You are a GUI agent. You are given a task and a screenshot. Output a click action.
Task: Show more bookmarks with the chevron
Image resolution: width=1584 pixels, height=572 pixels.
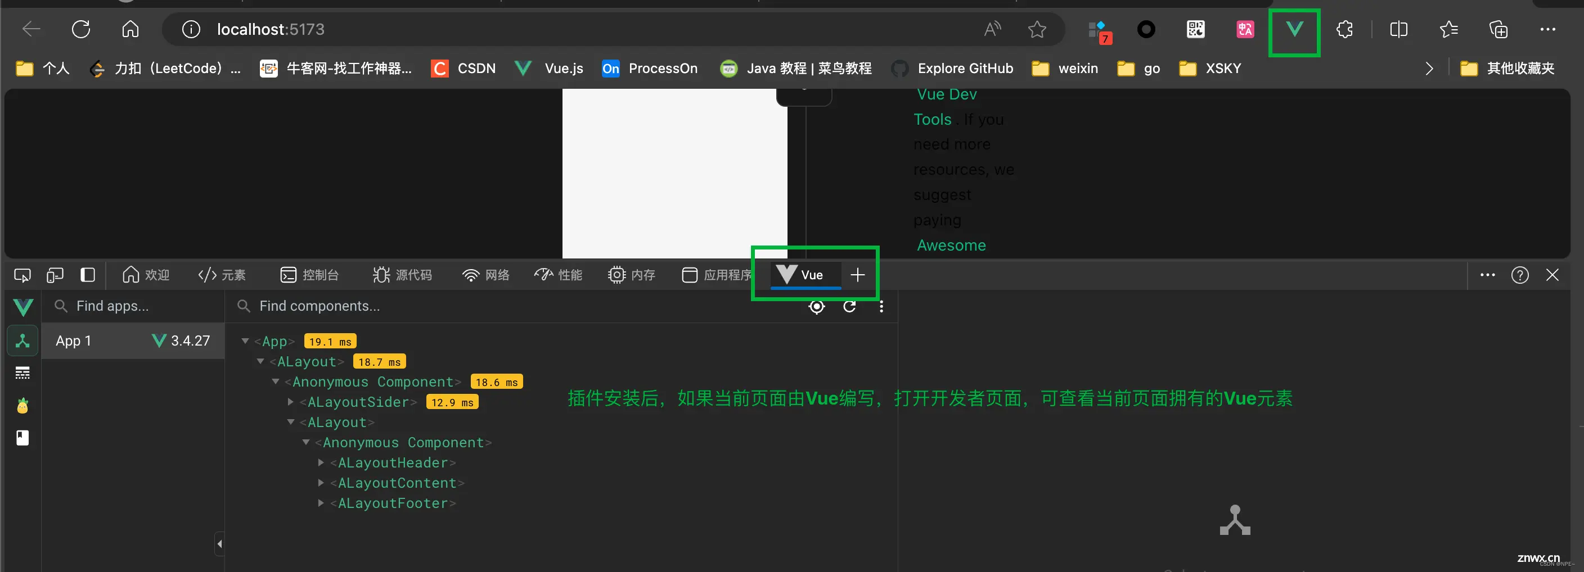pos(1429,68)
